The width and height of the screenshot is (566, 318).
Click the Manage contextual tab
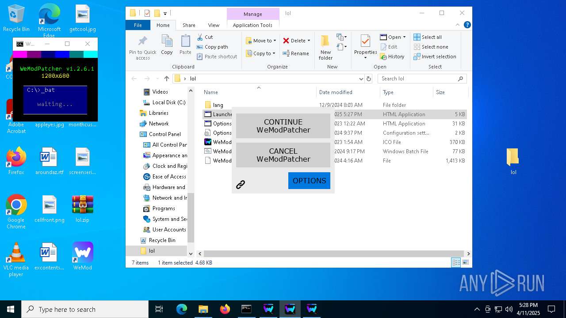[253, 14]
